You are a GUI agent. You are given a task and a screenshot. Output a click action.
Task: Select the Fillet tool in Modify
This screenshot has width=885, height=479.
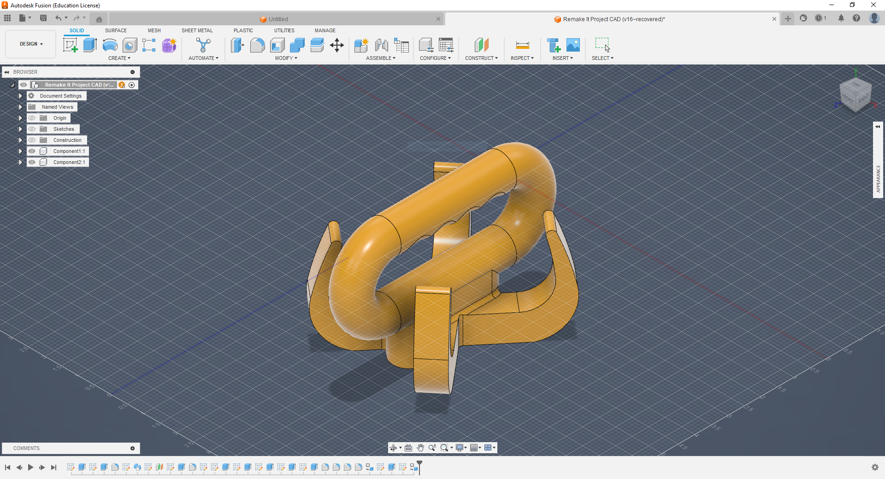257,45
